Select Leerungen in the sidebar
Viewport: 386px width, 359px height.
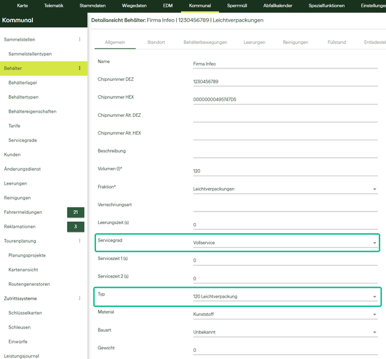pos(15,183)
